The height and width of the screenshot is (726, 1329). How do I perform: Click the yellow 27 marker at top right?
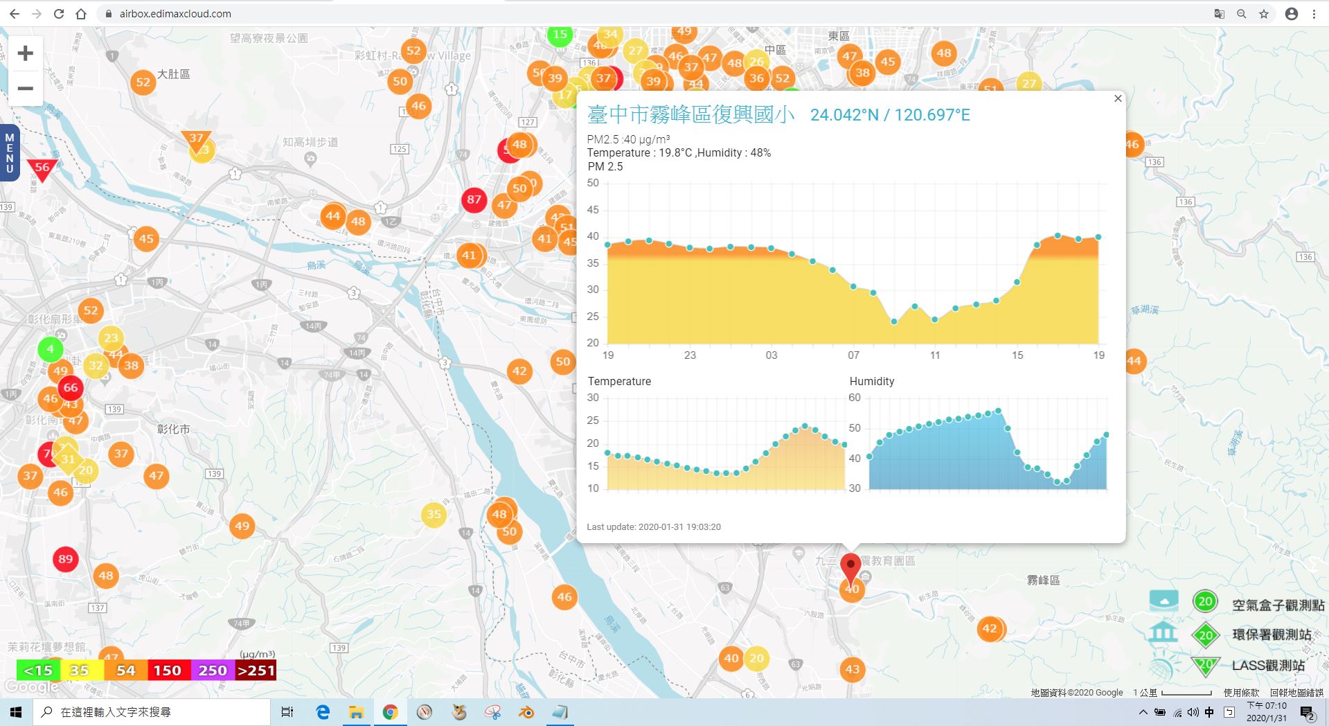(x=1029, y=82)
